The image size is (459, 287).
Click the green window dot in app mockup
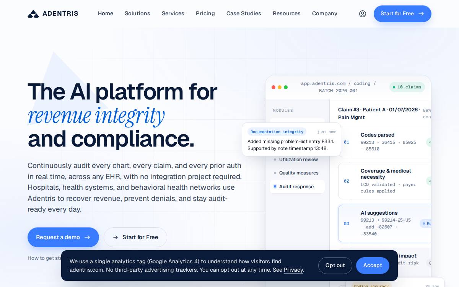pyautogui.click(x=286, y=87)
